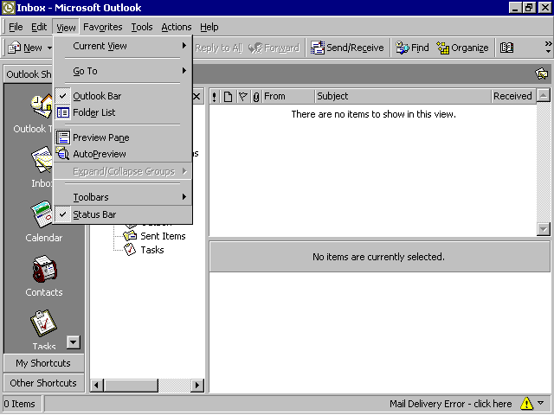This screenshot has height=415, width=554.
Task: Switch to Other Shortcuts group
Action: pyautogui.click(x=43, y=383)
